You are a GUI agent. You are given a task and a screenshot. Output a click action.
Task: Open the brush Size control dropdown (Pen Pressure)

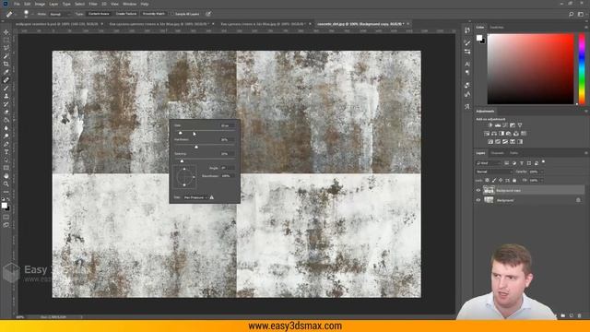point(195,197)
